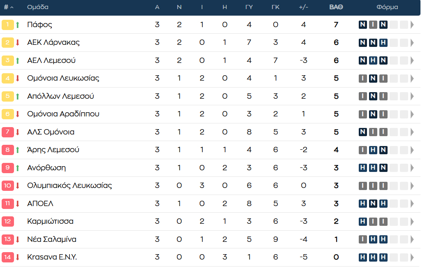Click the green up arrow next to Πάφος
Image resolution: width=425 pixels, height=269 pixels.
coord(18,25)
